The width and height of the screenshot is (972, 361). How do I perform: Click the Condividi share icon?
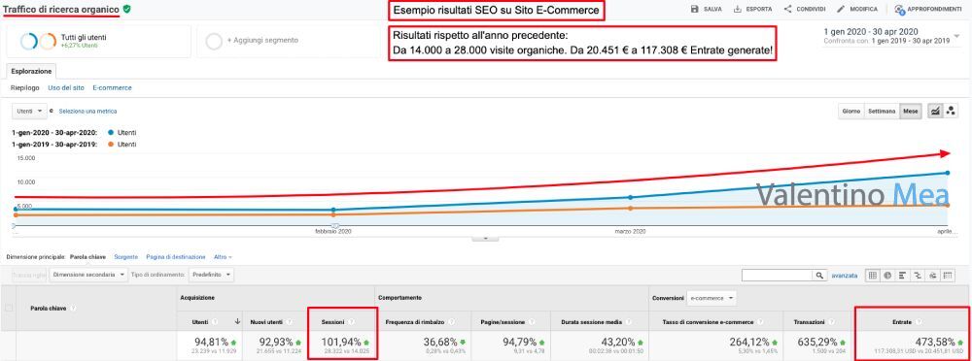pos(787,10)
